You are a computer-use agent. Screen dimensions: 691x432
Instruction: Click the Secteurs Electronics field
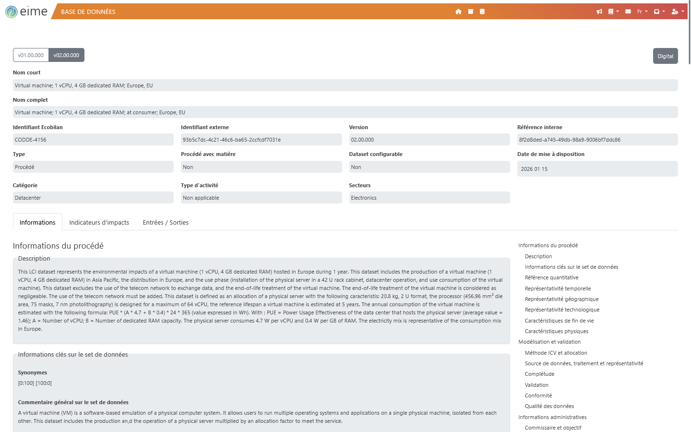click(429, 198)
